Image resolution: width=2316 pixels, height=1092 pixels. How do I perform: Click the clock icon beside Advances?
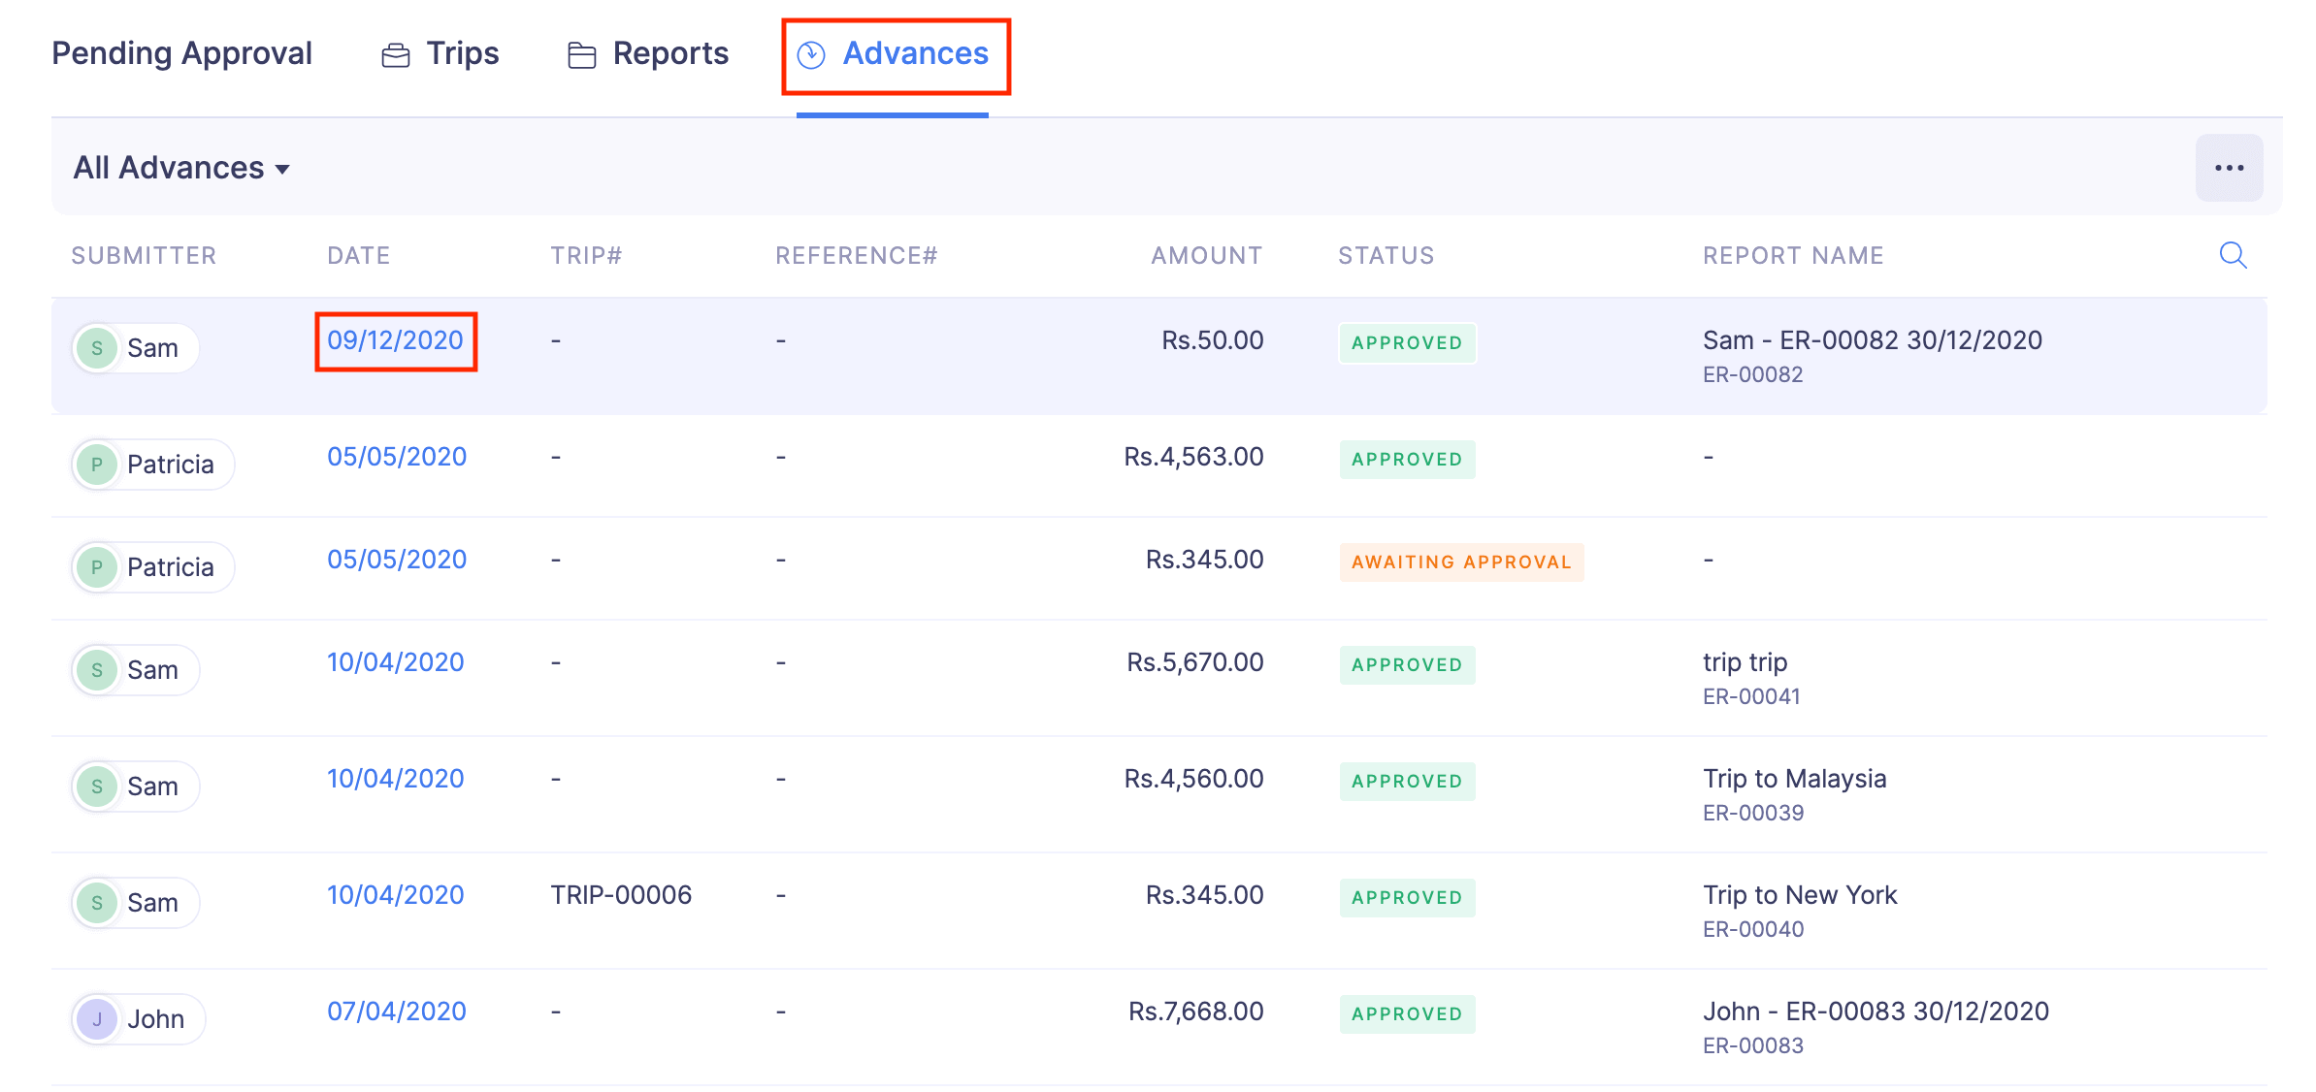[811, 55]
